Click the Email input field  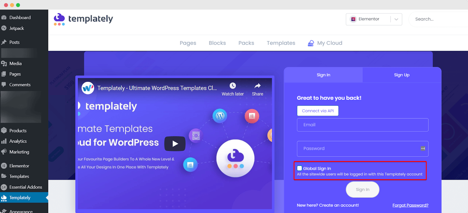point(362,125)
